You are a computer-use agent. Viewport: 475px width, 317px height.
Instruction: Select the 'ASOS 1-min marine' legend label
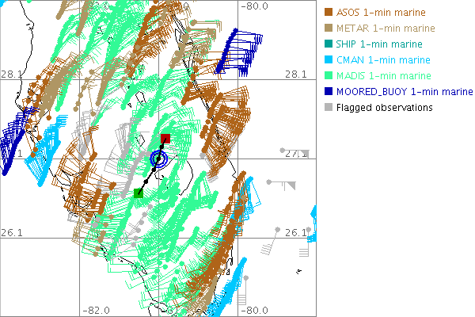[x=380, y=13]
